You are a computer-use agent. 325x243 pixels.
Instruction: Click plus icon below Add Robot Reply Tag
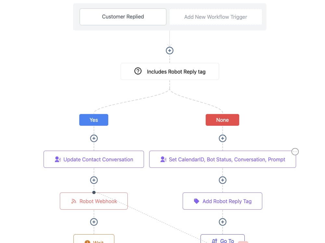point(223,222)
